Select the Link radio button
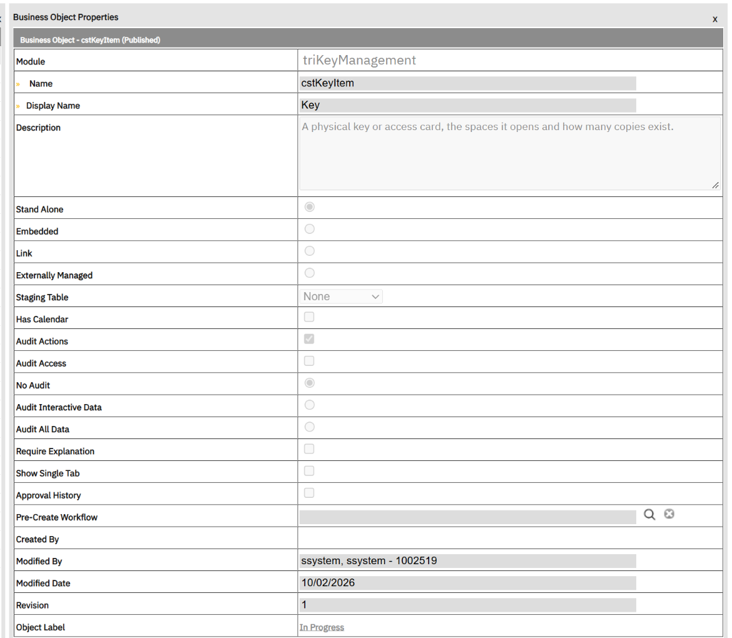 pos(310,251)
